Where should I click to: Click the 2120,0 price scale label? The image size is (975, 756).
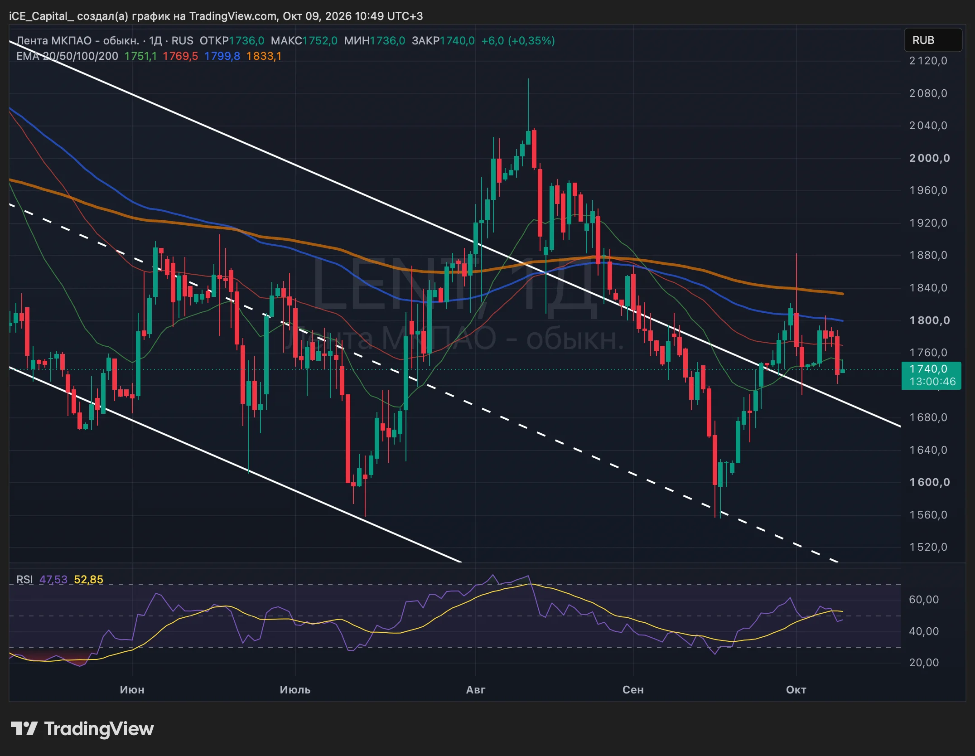[x=928, y=61]
